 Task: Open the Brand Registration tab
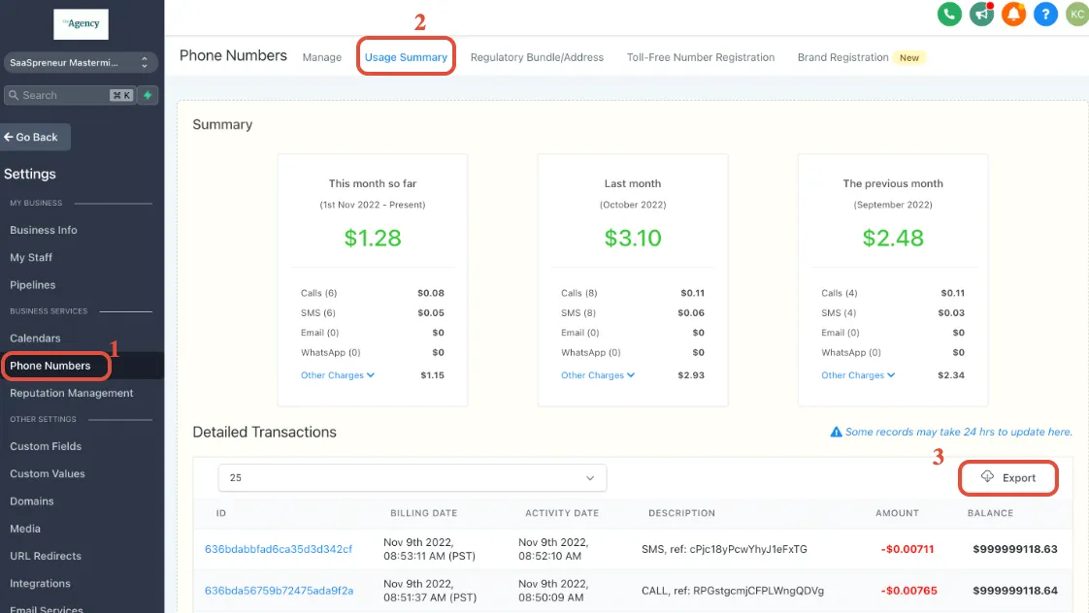[842, 57]
